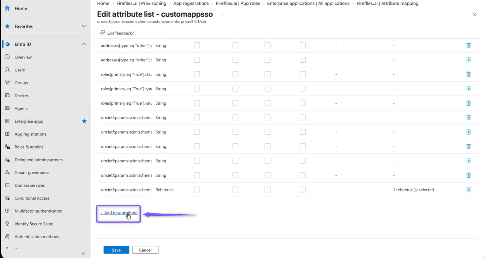Delete the roles display attribute row

click(x=468, y=74)
